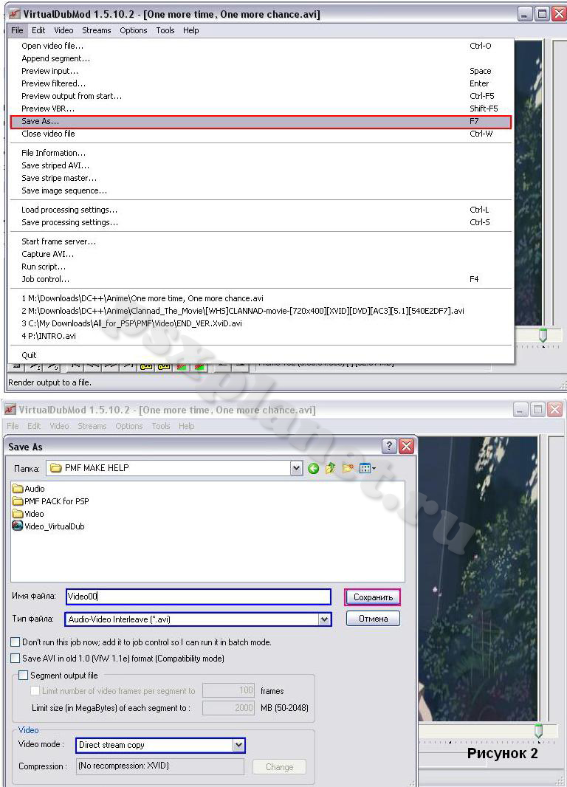The height and width of the screenshot is (787, 567).
Task: Enable 'Don't run this job now' batch checkbox
Action: click(x=16, y=642)
